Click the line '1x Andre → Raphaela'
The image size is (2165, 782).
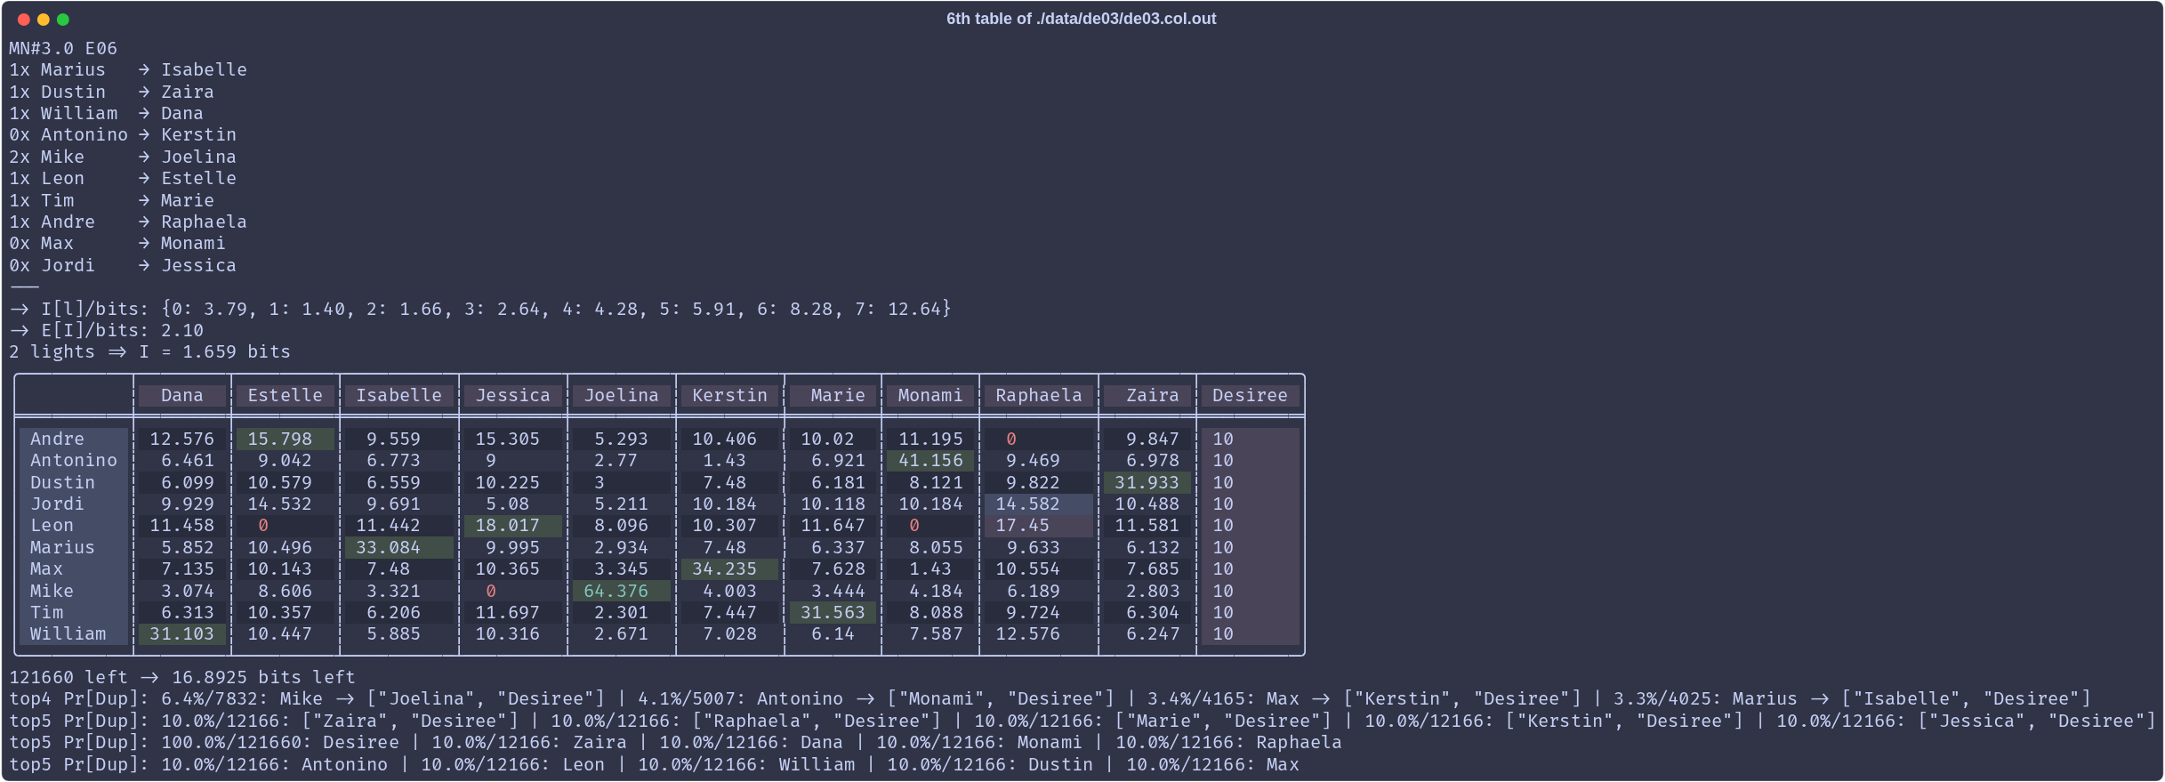coord(128,222)
